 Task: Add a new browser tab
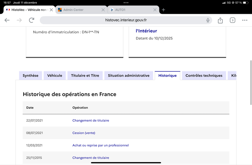click(163, 10)
